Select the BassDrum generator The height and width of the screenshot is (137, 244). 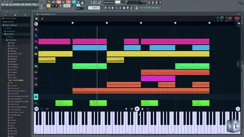coord(14,56)
